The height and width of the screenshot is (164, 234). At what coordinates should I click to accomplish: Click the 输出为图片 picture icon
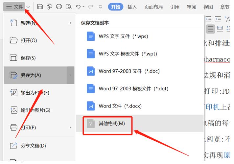[x=13, y=110]
